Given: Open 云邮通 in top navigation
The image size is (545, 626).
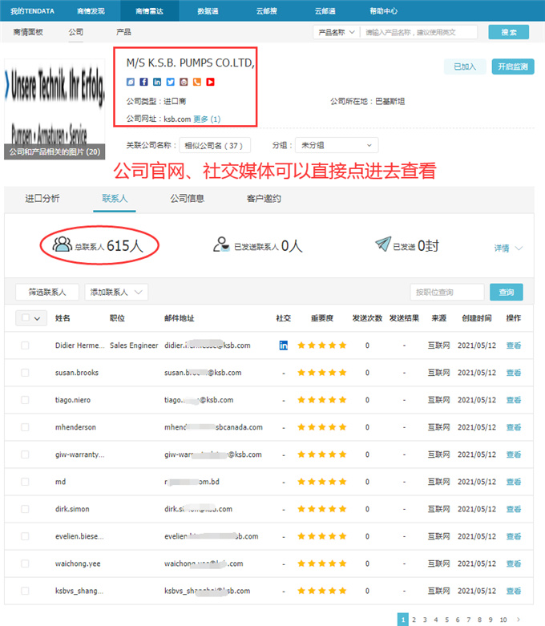Looking at the screenshot, I should coord(325,11).
